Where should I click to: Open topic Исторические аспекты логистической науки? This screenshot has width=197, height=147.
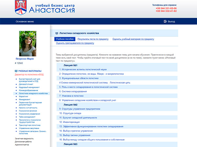pos(84,69)
